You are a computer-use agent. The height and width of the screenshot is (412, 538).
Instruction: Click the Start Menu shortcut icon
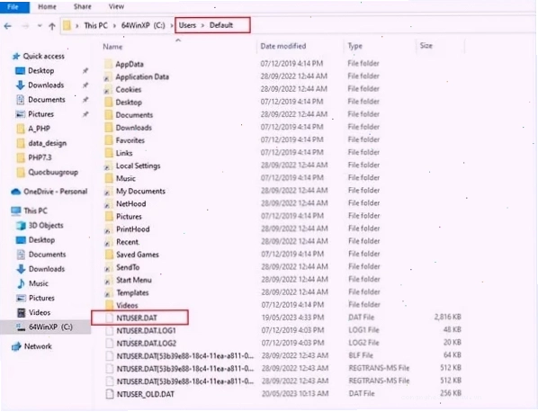click(109, 280)
